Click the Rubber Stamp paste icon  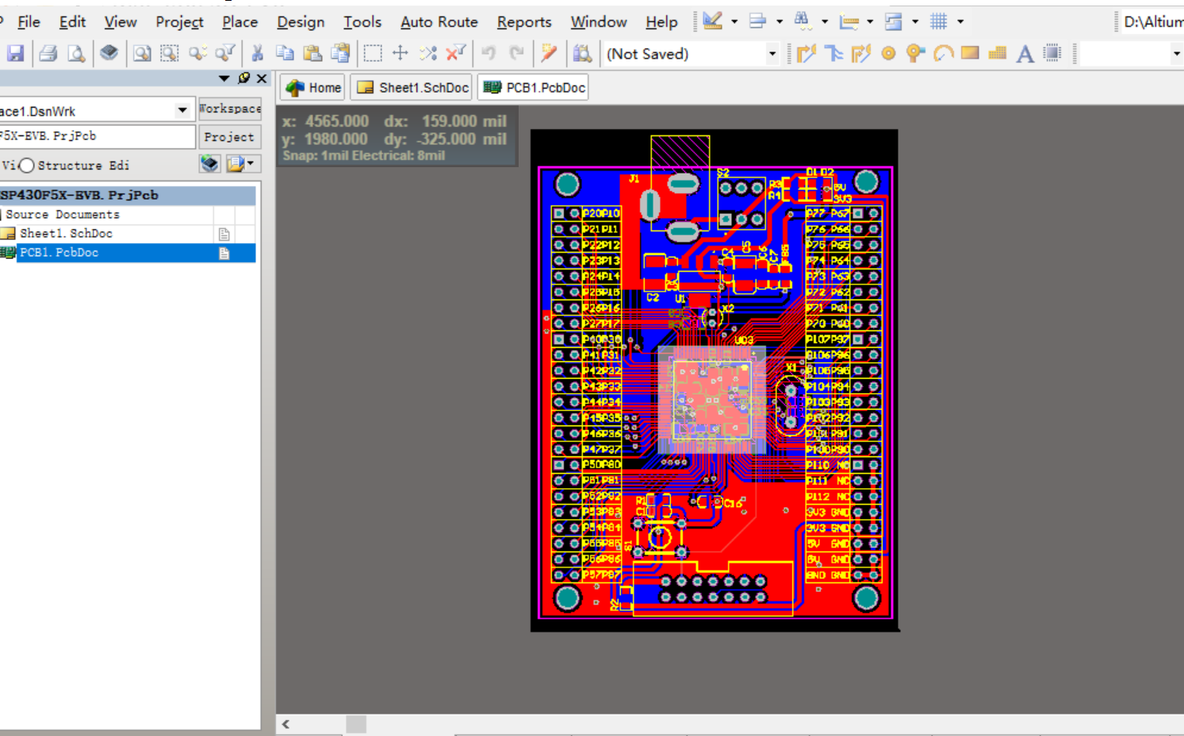tap(340, 54)
